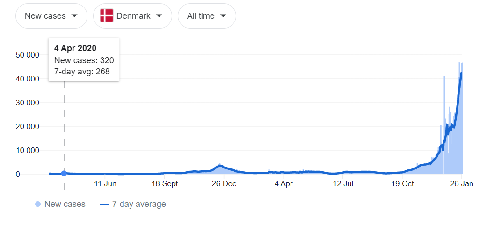Click the Denmark flag icon
This screenshot has width=494, height=227.
tap(107, 16)
